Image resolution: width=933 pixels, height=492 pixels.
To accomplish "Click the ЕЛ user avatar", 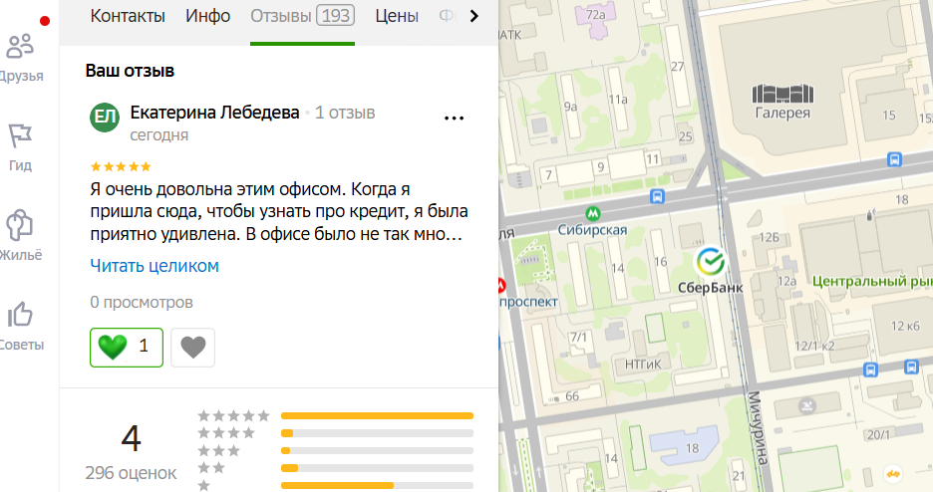I will [104, 118].
